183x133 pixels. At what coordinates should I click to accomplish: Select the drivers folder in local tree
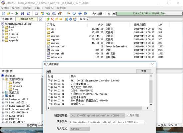(18, 86)
